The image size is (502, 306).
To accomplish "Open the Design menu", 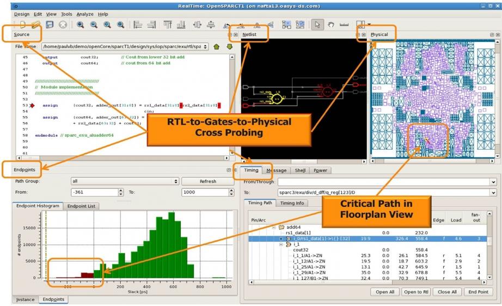I will click(x=22, y=14).
